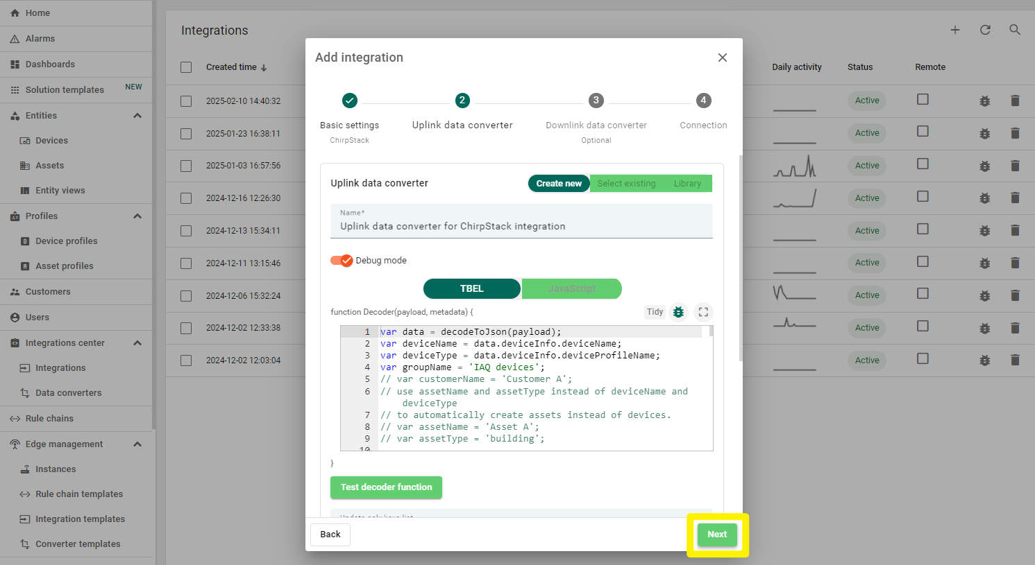Close the Add integration dialog
Viewport: 1035px width, 565px height.
click(723, 58)
